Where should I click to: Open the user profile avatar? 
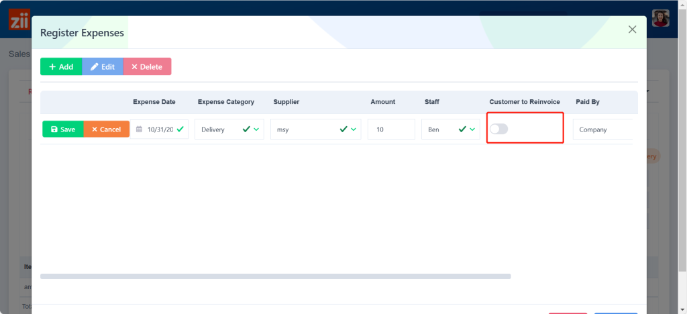[x=662, y=18]
